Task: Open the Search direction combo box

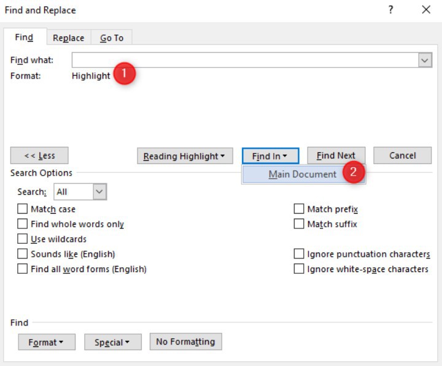Action: click(80, 192)
